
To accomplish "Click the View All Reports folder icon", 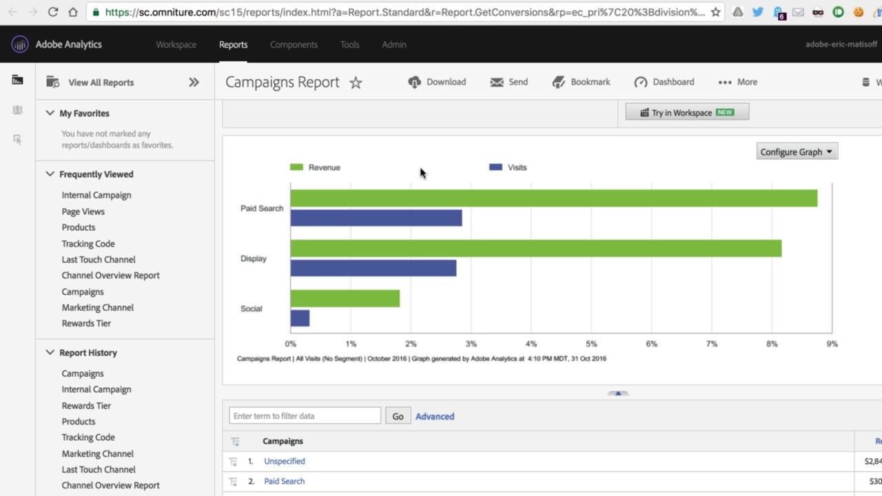I will pos(53,82).
